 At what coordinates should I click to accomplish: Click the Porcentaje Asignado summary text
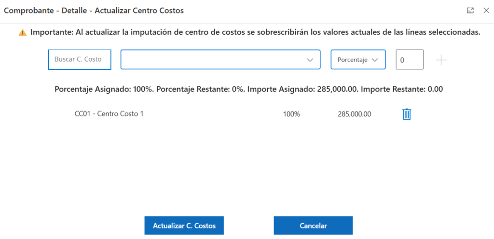point(104,89)
